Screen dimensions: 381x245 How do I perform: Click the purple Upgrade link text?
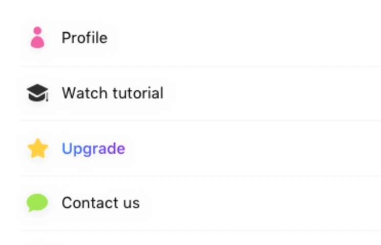point(93,149)
